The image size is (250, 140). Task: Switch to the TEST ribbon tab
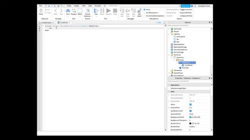[x=84, y=6]
